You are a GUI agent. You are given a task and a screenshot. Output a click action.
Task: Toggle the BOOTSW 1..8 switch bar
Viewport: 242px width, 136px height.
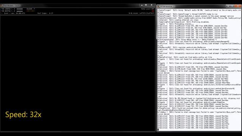coord(20,11)
